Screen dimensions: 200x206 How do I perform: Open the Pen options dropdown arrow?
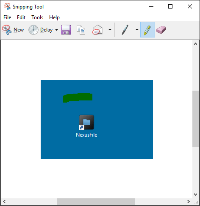point(137,30)
